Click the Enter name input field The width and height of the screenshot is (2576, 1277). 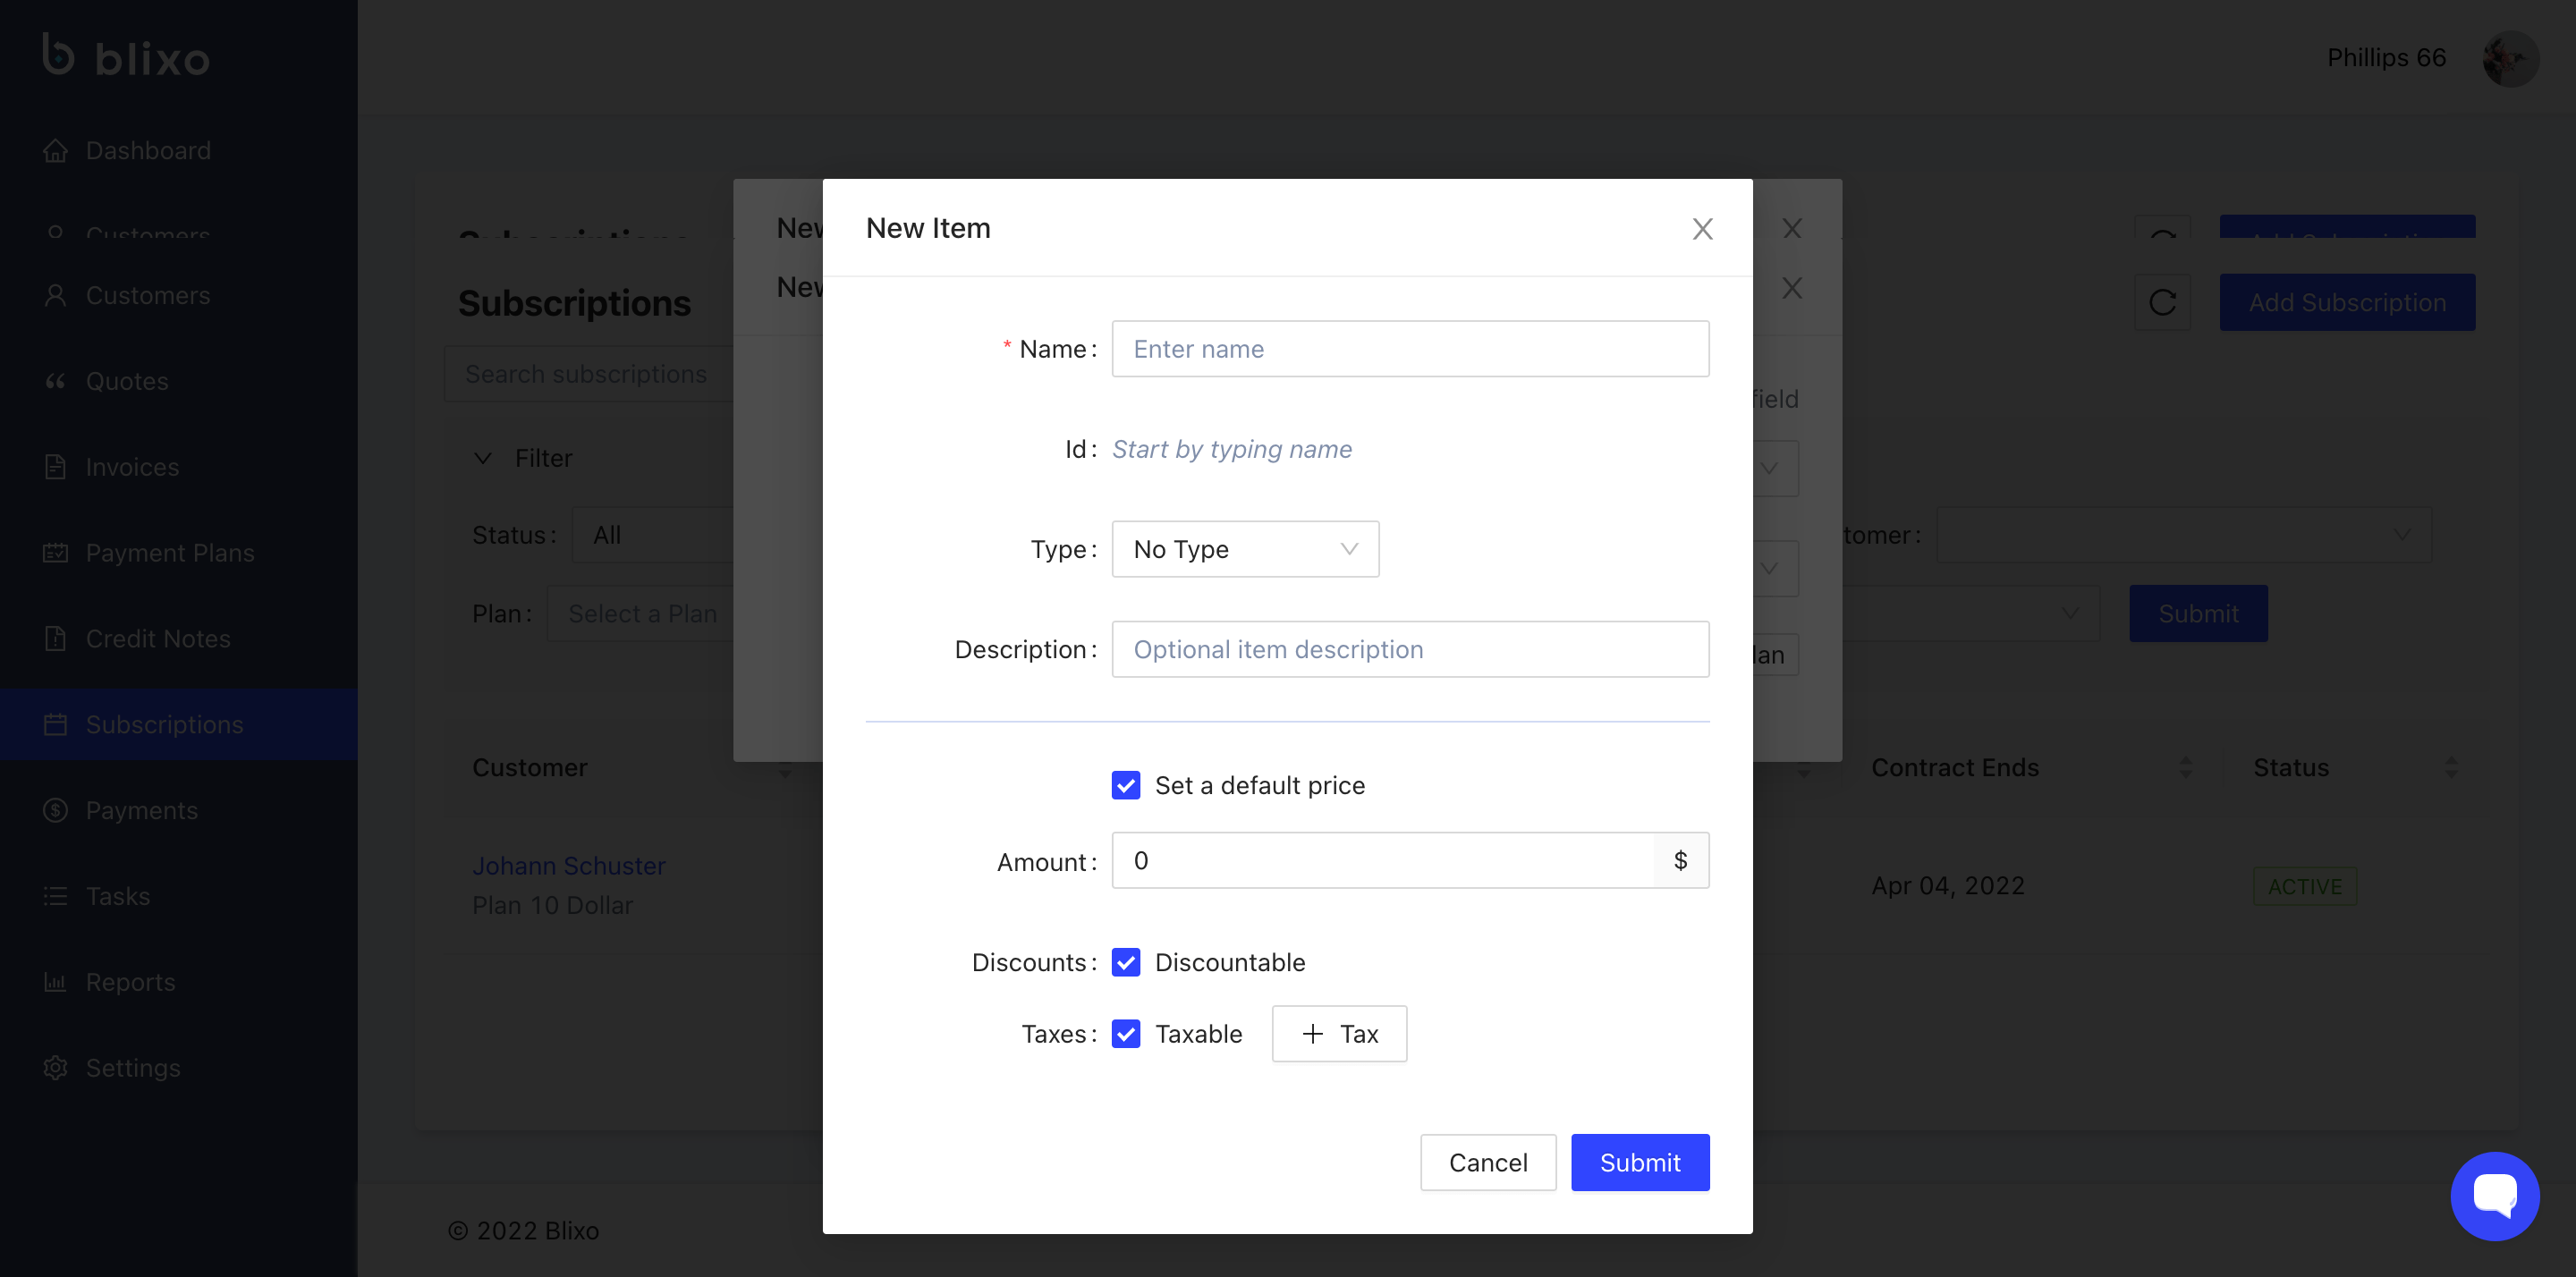pyautogui.click(x=1410, y=349)
